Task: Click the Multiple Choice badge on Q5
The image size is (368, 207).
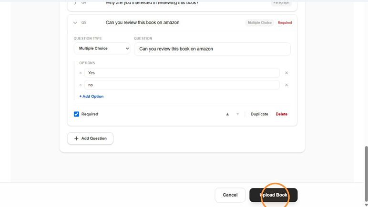Action: 260,23
